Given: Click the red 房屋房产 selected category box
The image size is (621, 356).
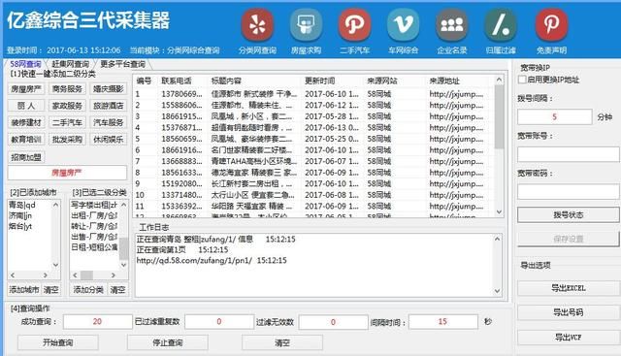Looking at the screenshot, I should coord(67,173).
